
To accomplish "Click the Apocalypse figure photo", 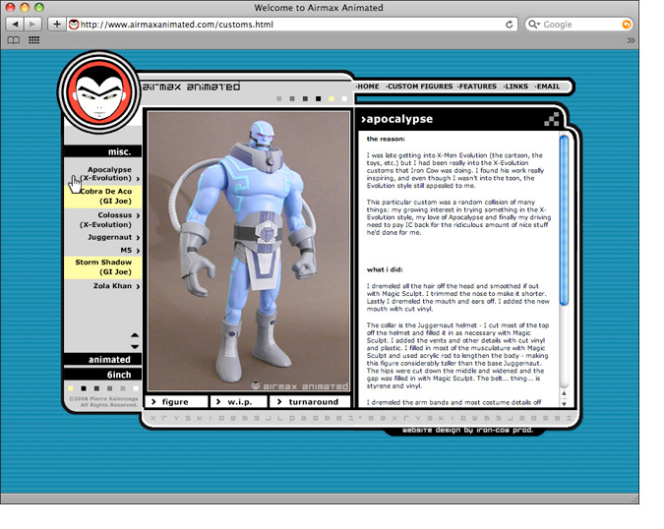I will point(249,252).
